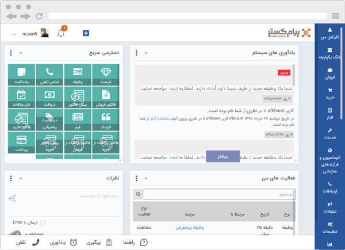The height and width of the screenshot is (250, 345).
Task: Toggle the 'ارسال با Enter' checkbox
Action: pyautogui.click(x=43, y=222)
